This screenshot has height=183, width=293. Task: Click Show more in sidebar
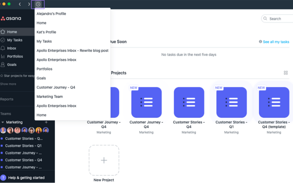[x=8, y=84]
